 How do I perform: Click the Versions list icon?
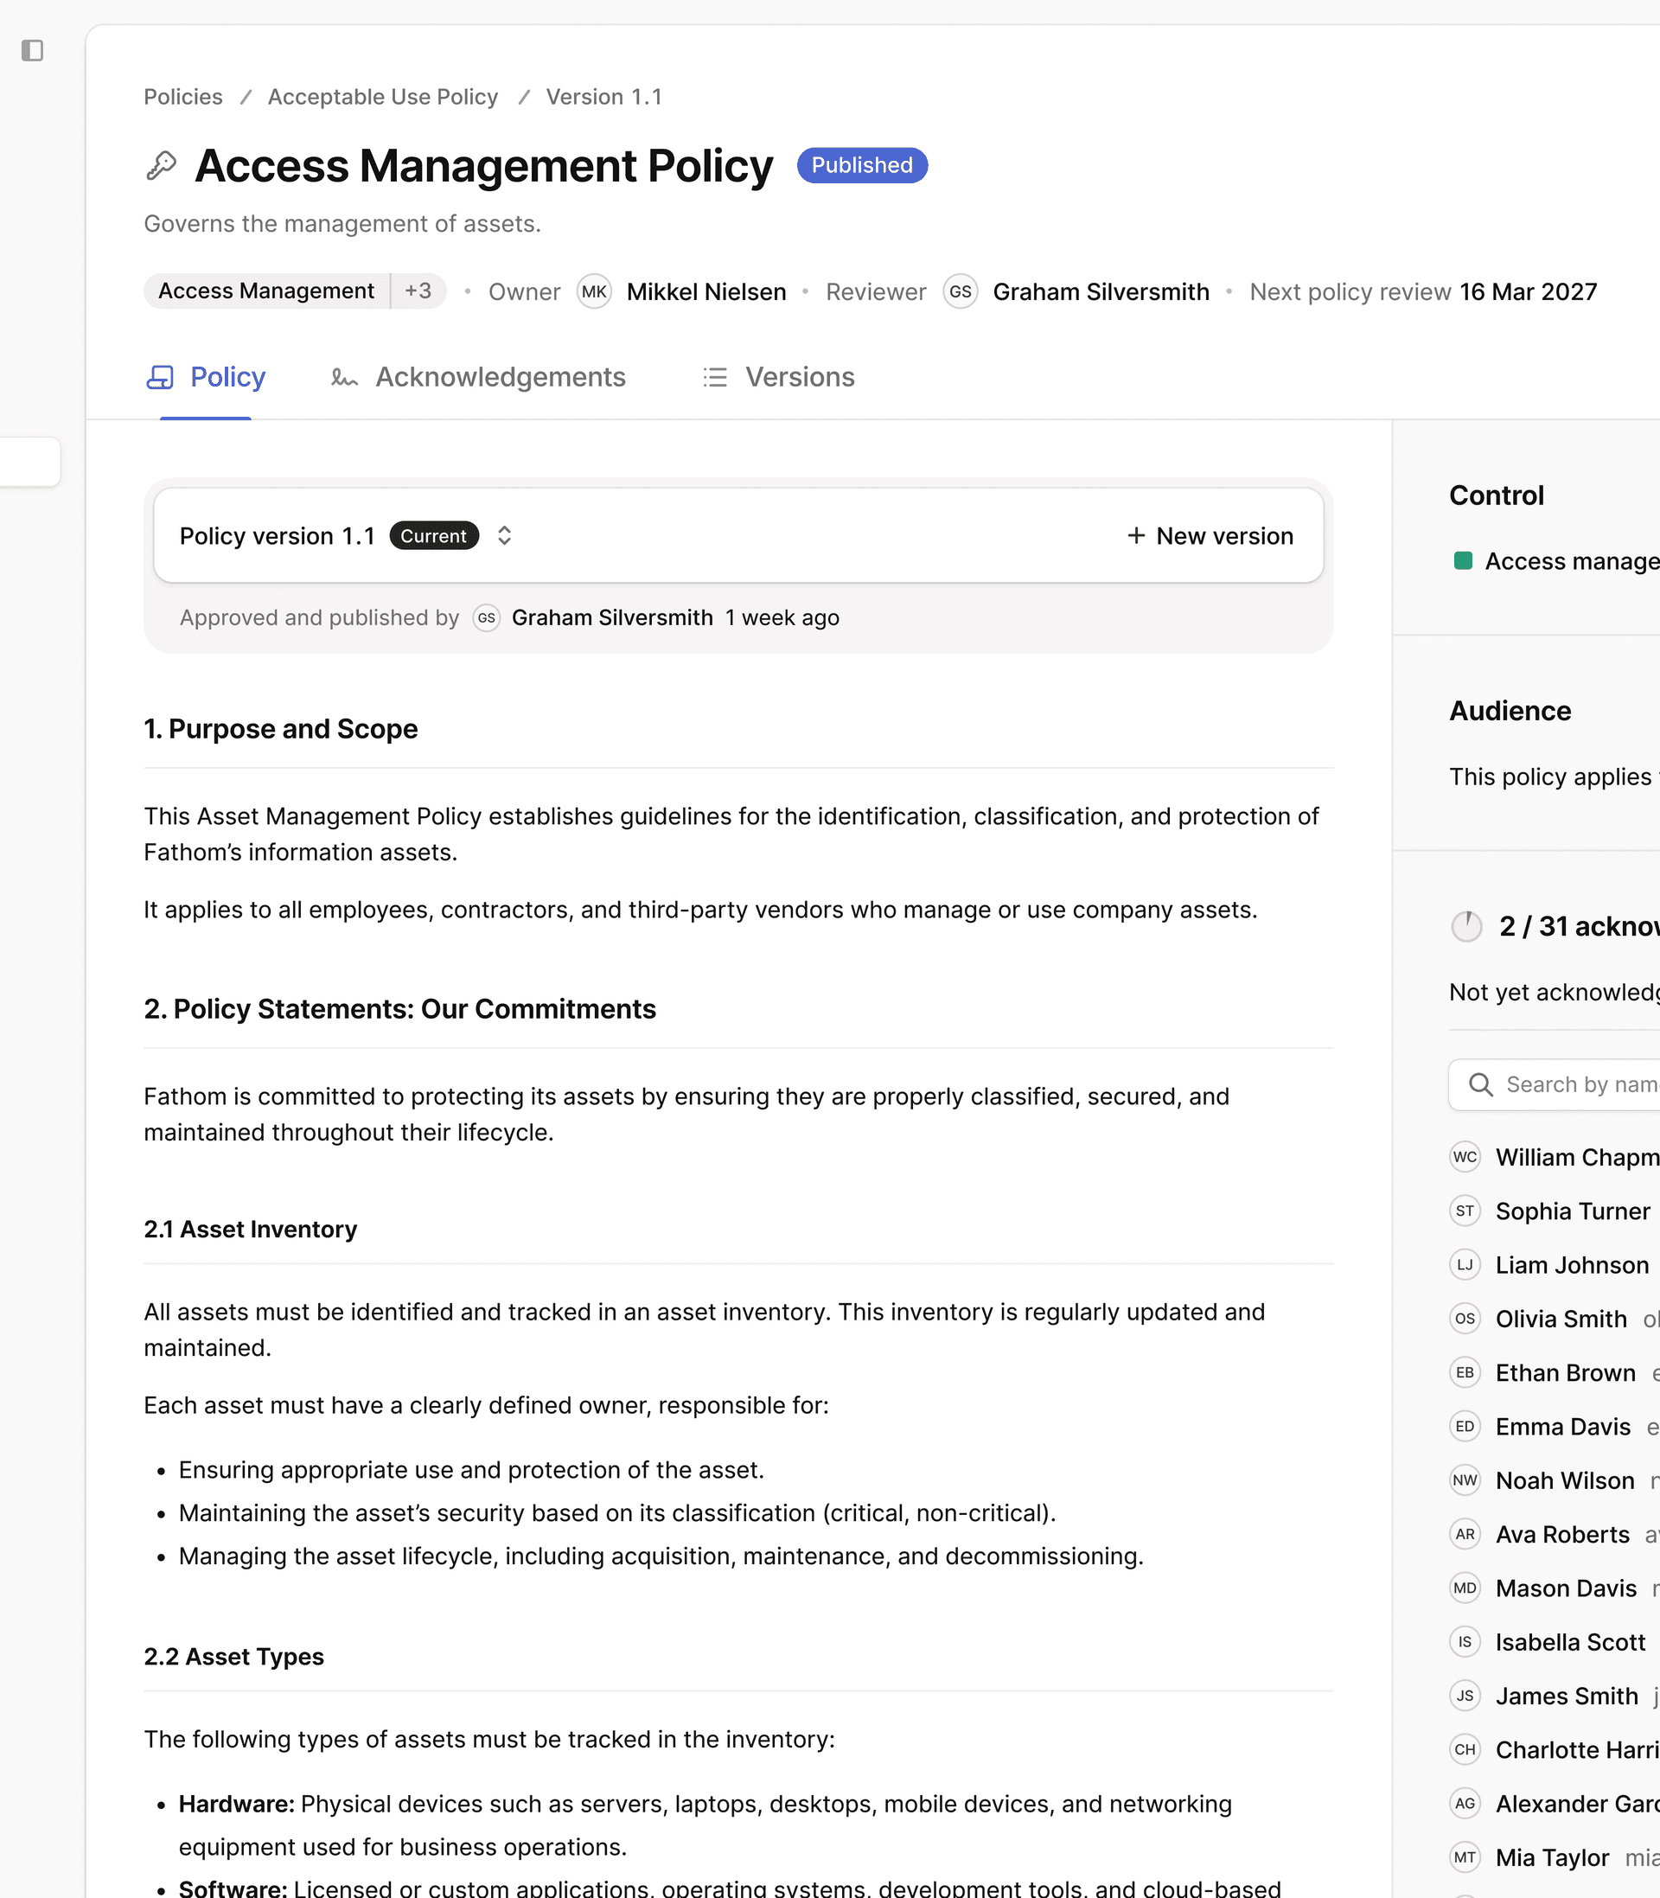coord(714,377)
